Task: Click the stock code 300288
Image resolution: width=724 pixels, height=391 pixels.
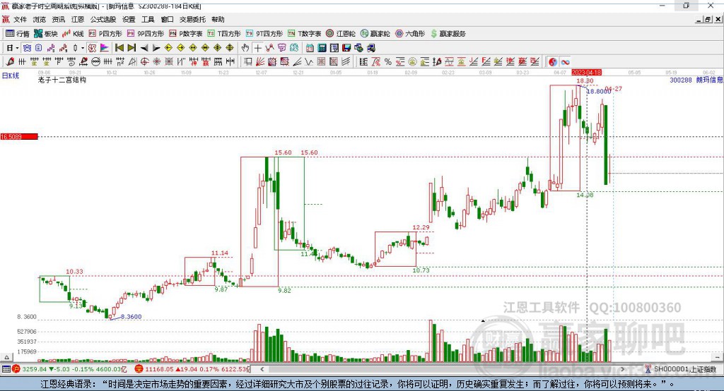Action: point(681,80)
